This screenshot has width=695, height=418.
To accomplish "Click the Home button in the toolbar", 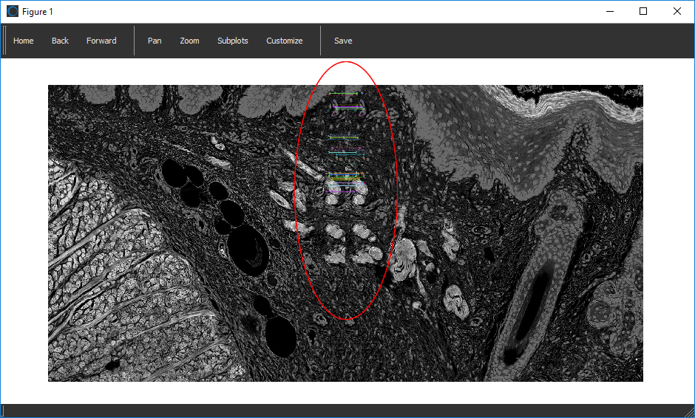I will (x=24, y=41).
